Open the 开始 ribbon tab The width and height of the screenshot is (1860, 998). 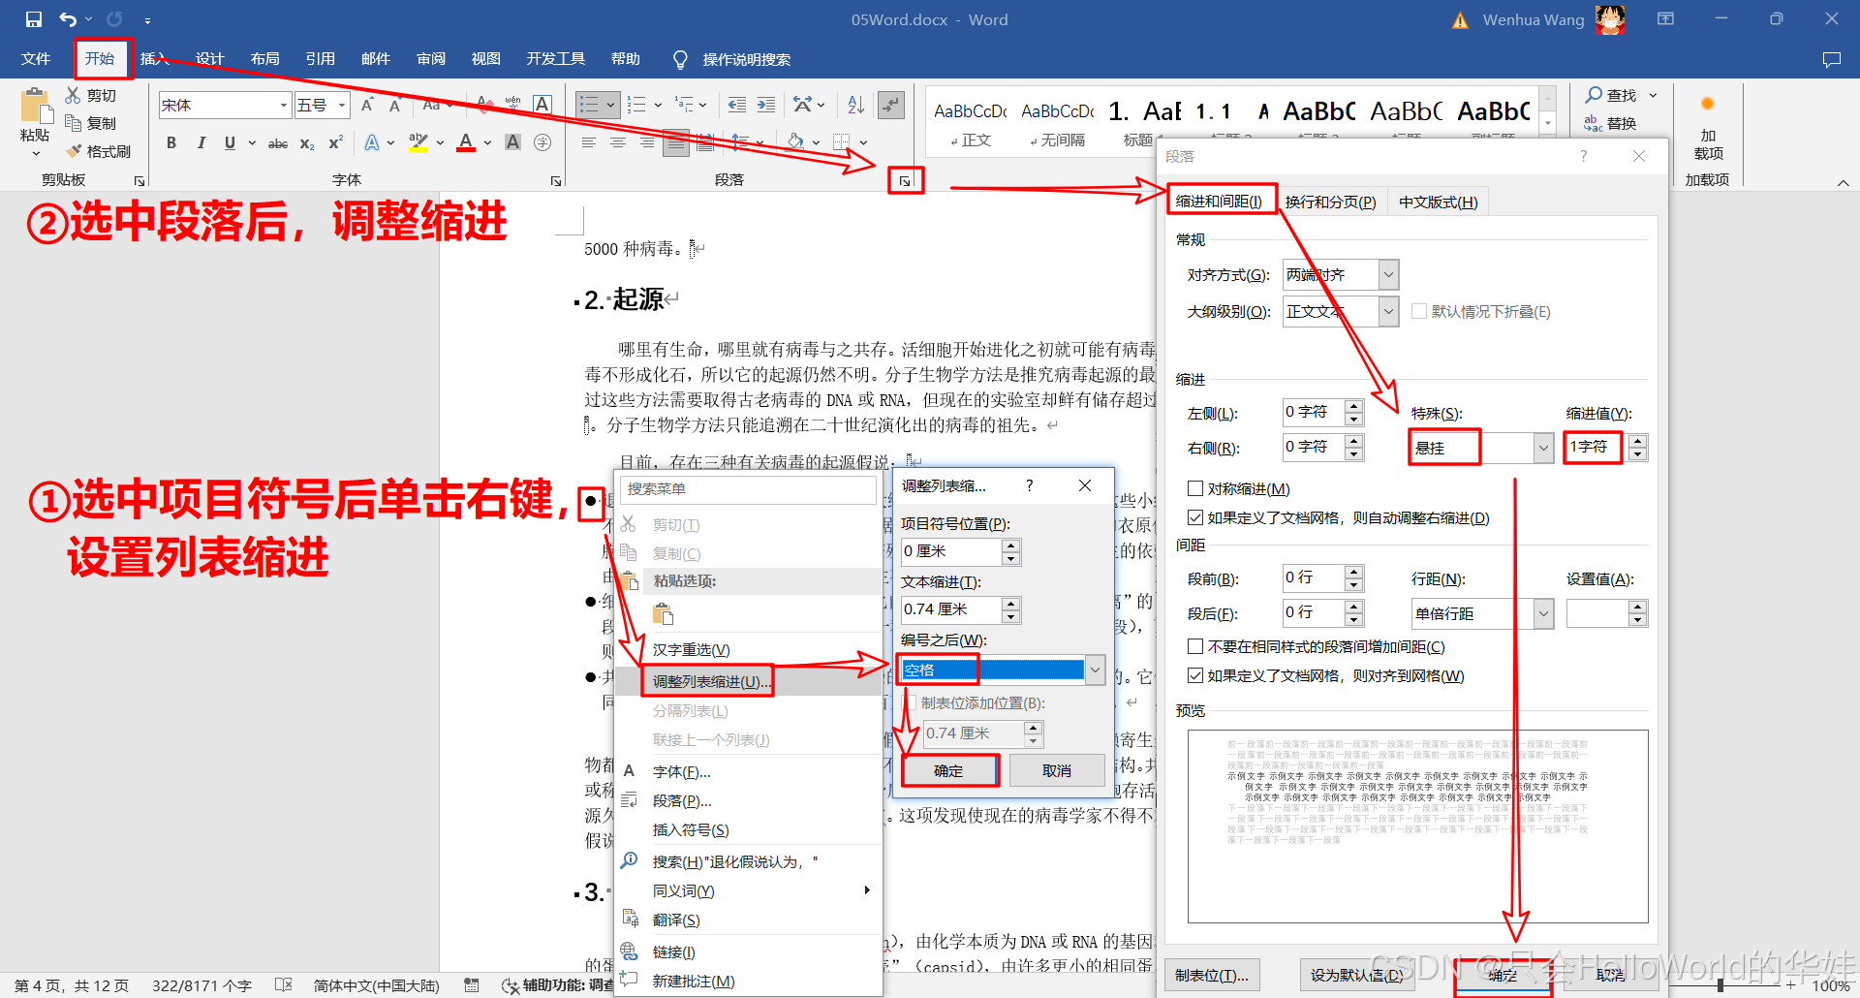(100, 58)
